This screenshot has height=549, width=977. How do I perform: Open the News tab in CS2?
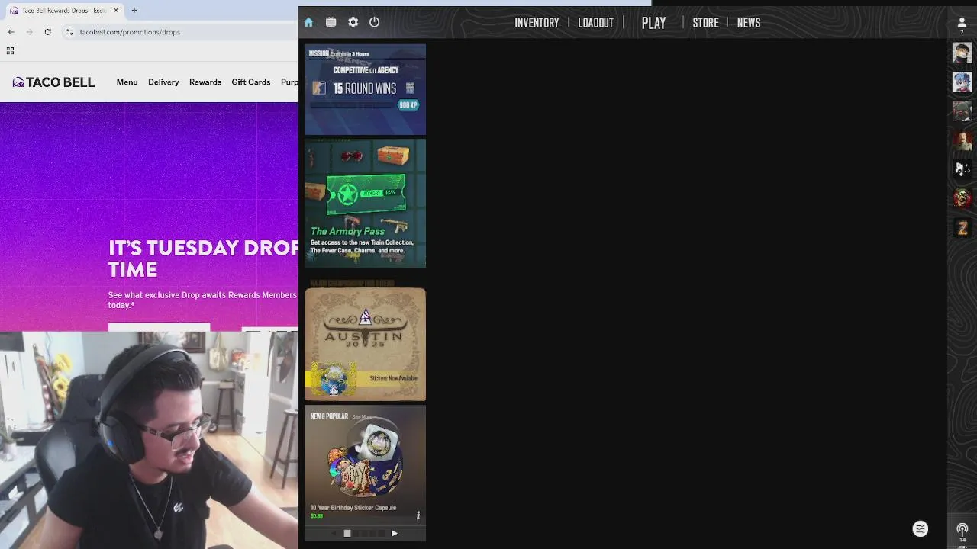pyautogui.click(x=749, y=23)
